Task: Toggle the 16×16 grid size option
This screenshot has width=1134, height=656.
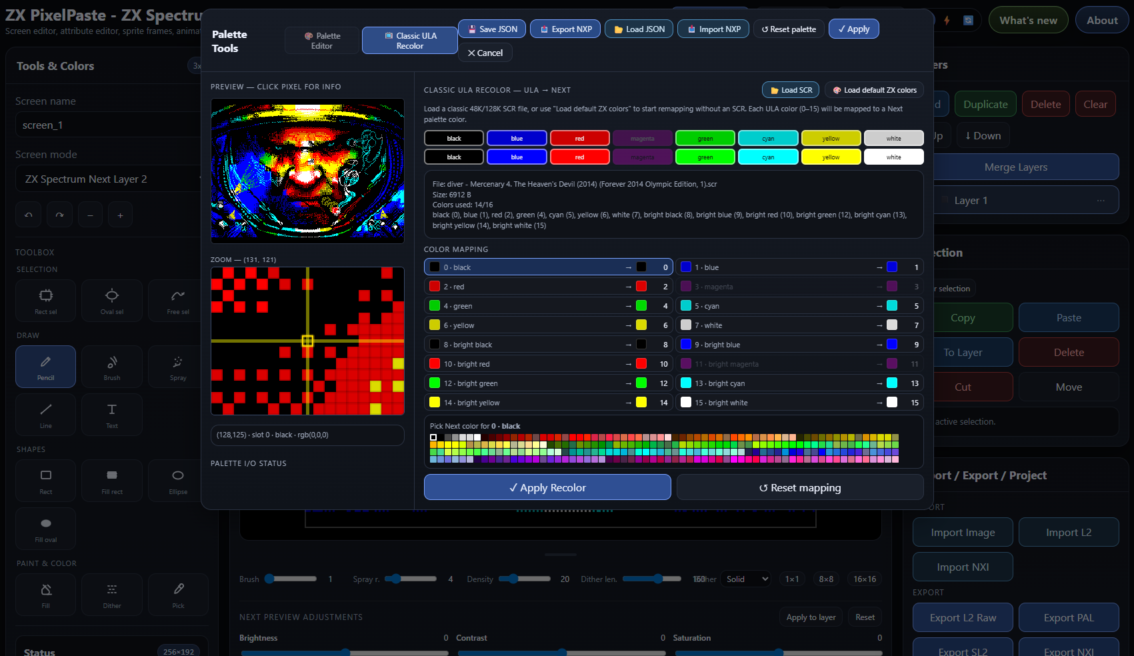Action: click(x=865, y=579)
